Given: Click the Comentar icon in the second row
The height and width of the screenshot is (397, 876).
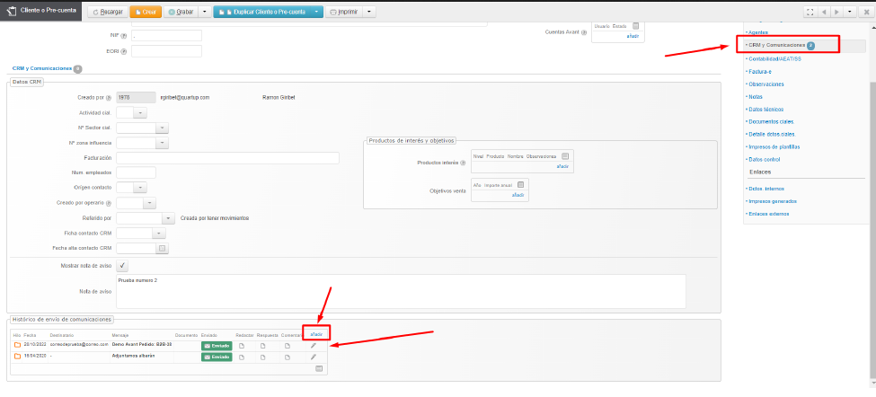Looking at the screenshot, I should [x=287, y=357].
